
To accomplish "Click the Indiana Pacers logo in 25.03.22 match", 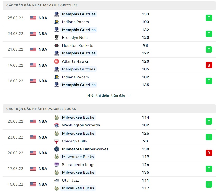I will coord(57,22).
